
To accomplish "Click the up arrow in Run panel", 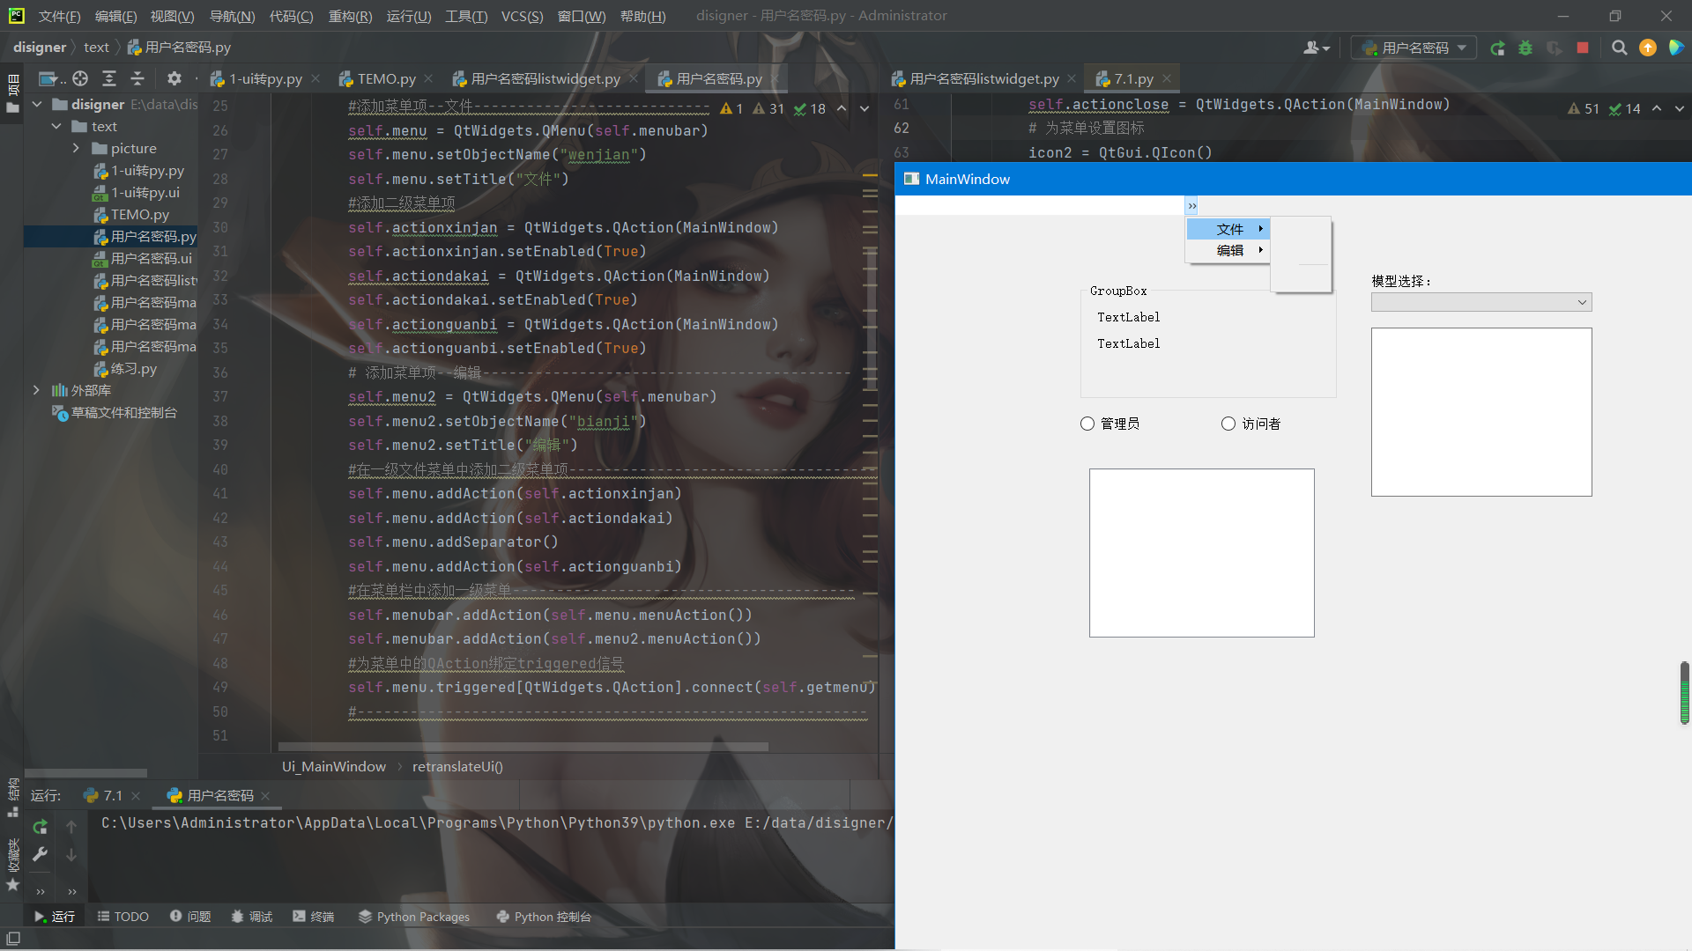I will tap(71, 827).
